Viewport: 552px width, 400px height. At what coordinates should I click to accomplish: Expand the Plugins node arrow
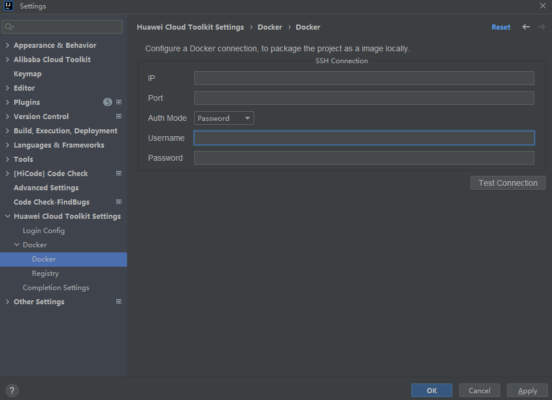coord(7,102)
